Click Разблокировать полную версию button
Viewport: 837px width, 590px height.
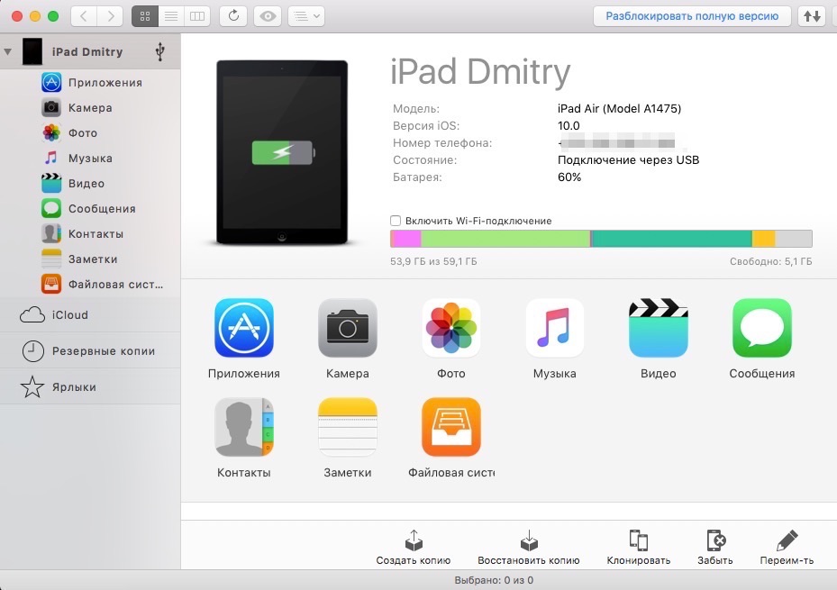[692, 16]
